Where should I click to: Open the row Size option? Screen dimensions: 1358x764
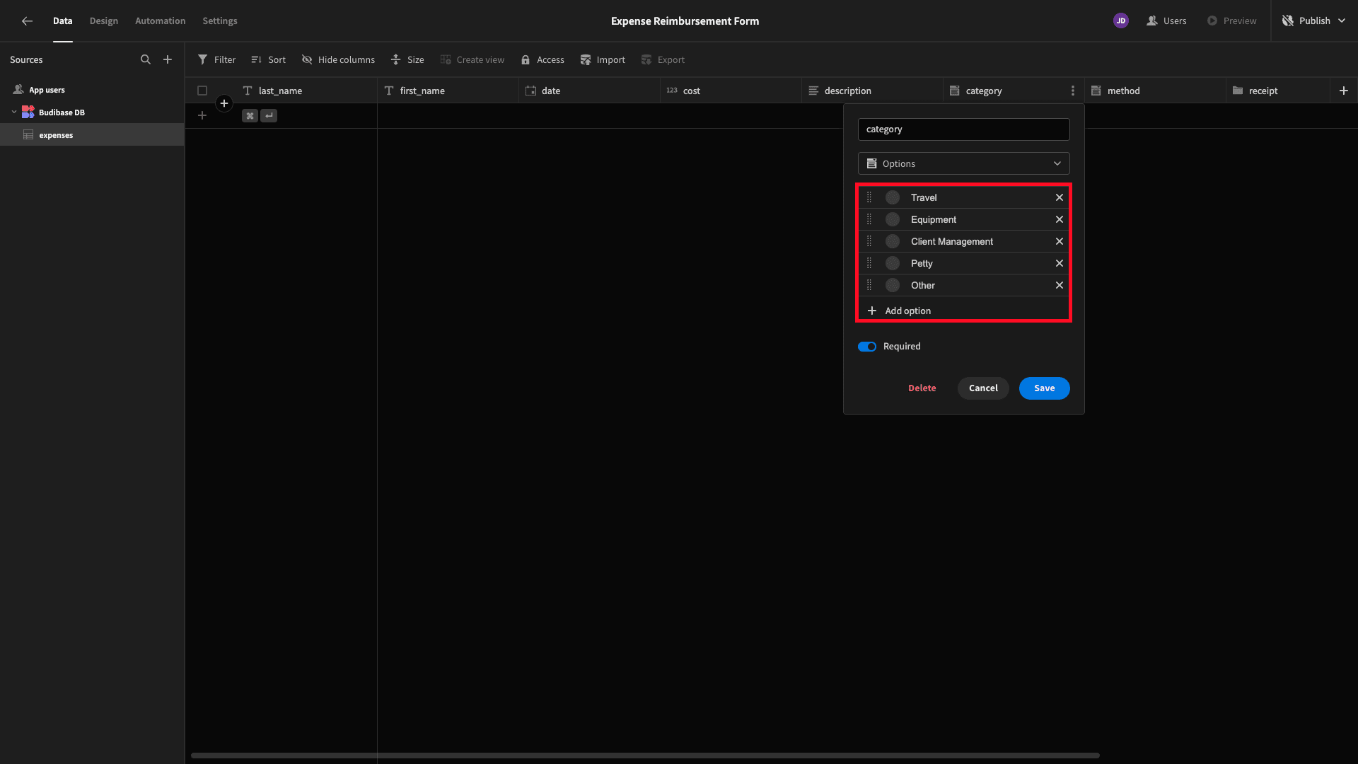[407, 59]
